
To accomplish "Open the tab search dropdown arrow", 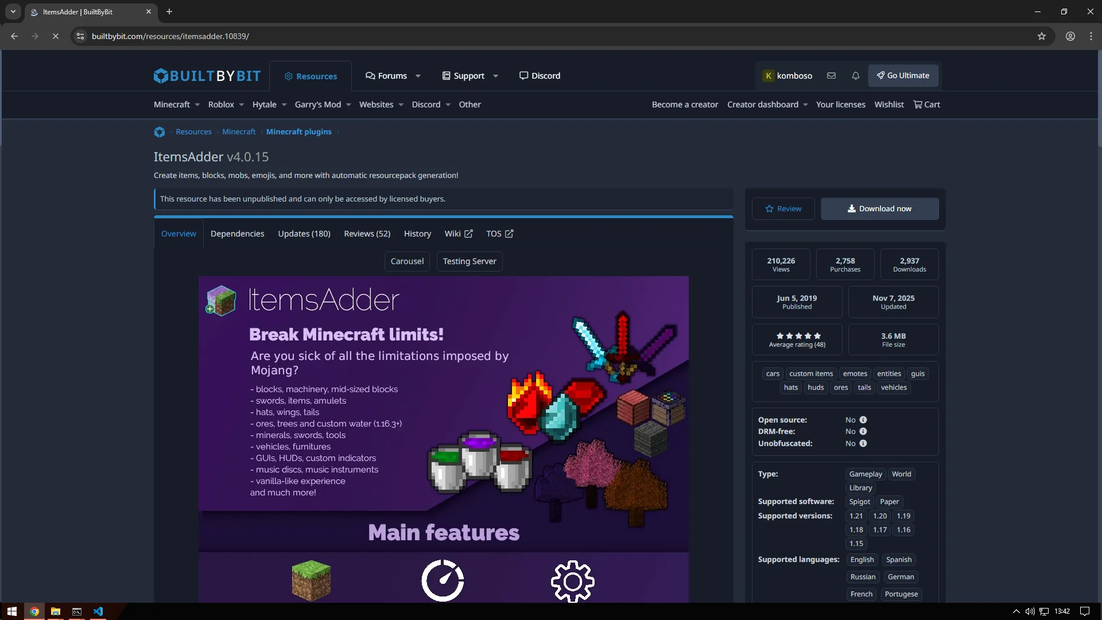I will click(13, 11).
